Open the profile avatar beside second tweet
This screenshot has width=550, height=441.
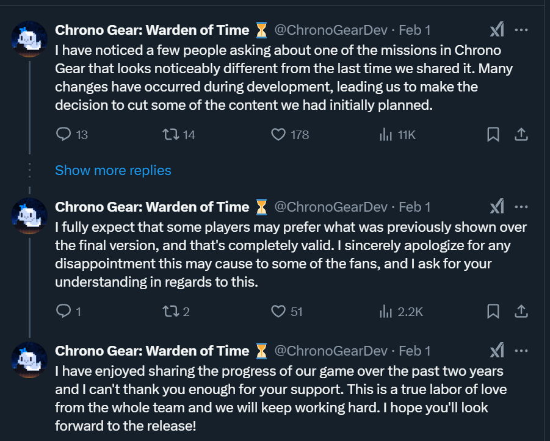[x=30, y=216]
